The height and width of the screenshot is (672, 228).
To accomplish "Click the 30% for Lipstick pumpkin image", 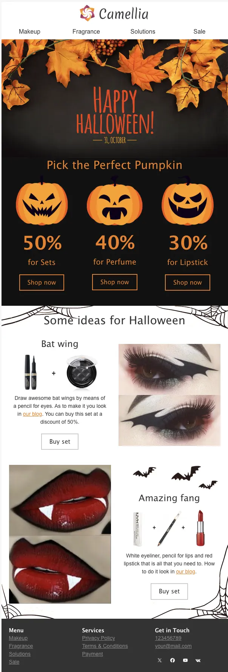I will (188, 201).
